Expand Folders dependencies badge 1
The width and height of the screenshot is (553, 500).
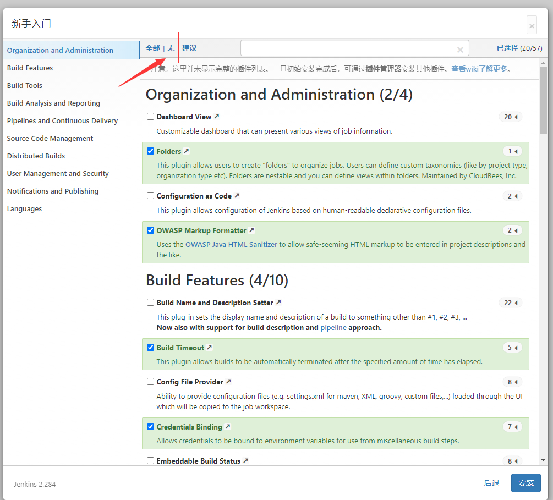(x=512, y=151)
